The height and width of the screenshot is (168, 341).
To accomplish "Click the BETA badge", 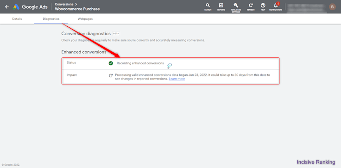I will (x=116, y=34).
